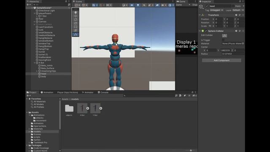Viewport: 270px width, 152px height.
Task: Collapse the X Bot hierarchy item
Action: [35, 63]
